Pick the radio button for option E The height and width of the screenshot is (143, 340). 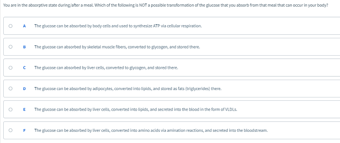(x=11, y=110)
